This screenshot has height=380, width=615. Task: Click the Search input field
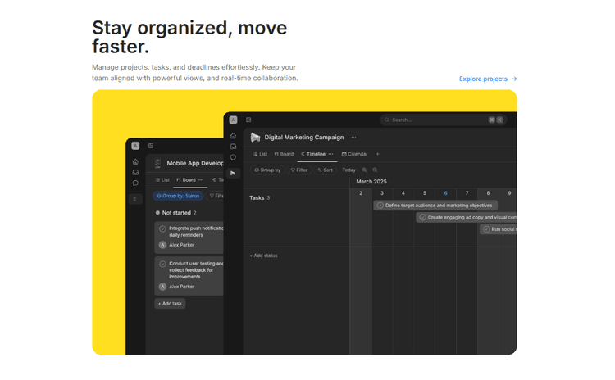pos(435,120)
